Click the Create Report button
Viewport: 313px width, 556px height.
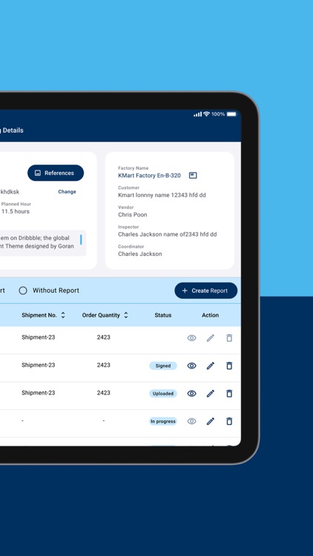click(x=206, y=291)
